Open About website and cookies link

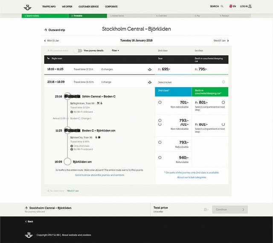(x=76, y=235)
